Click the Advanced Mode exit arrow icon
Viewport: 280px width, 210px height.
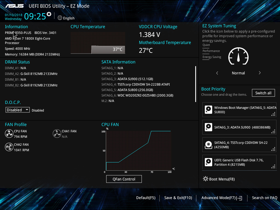pyautogui.click(x=239, y=198)
